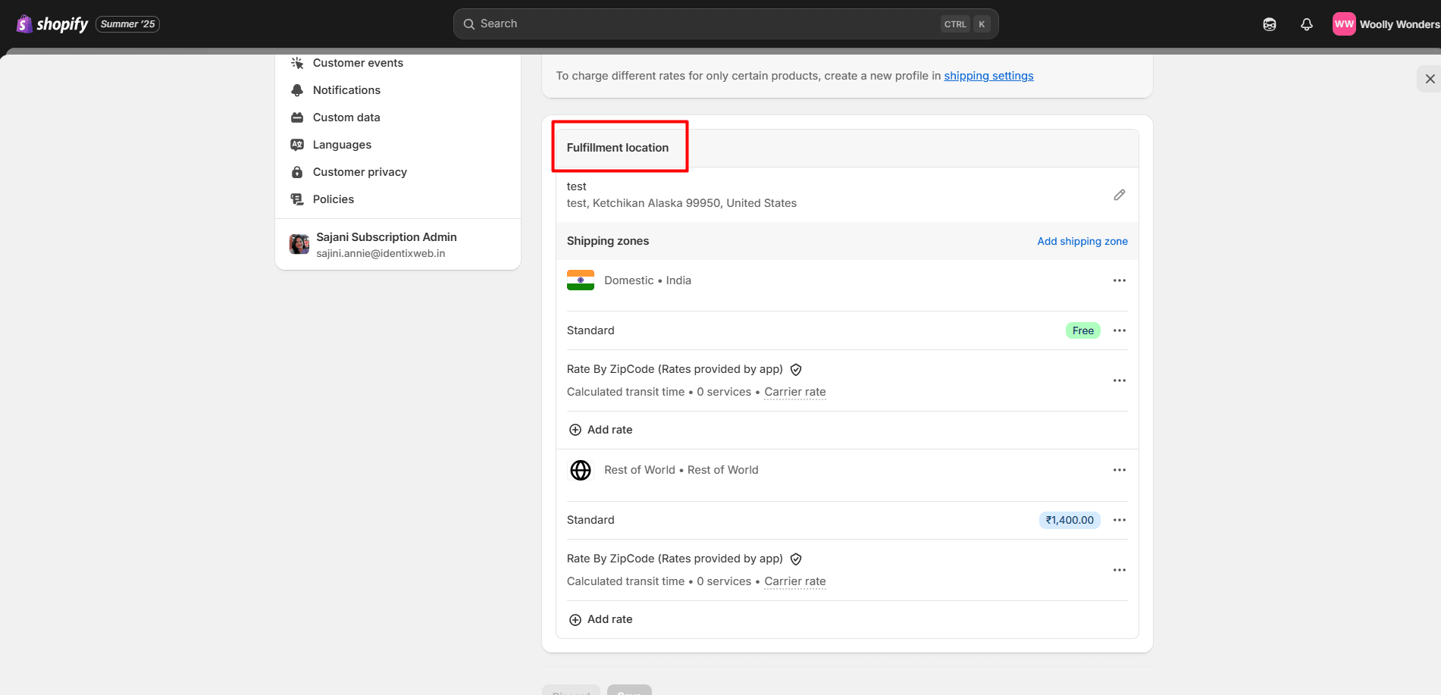The width and height of the screenshot is (1441, 695).
Task: Click the Notifications bell sidebar icon
Action: point(297,90)
